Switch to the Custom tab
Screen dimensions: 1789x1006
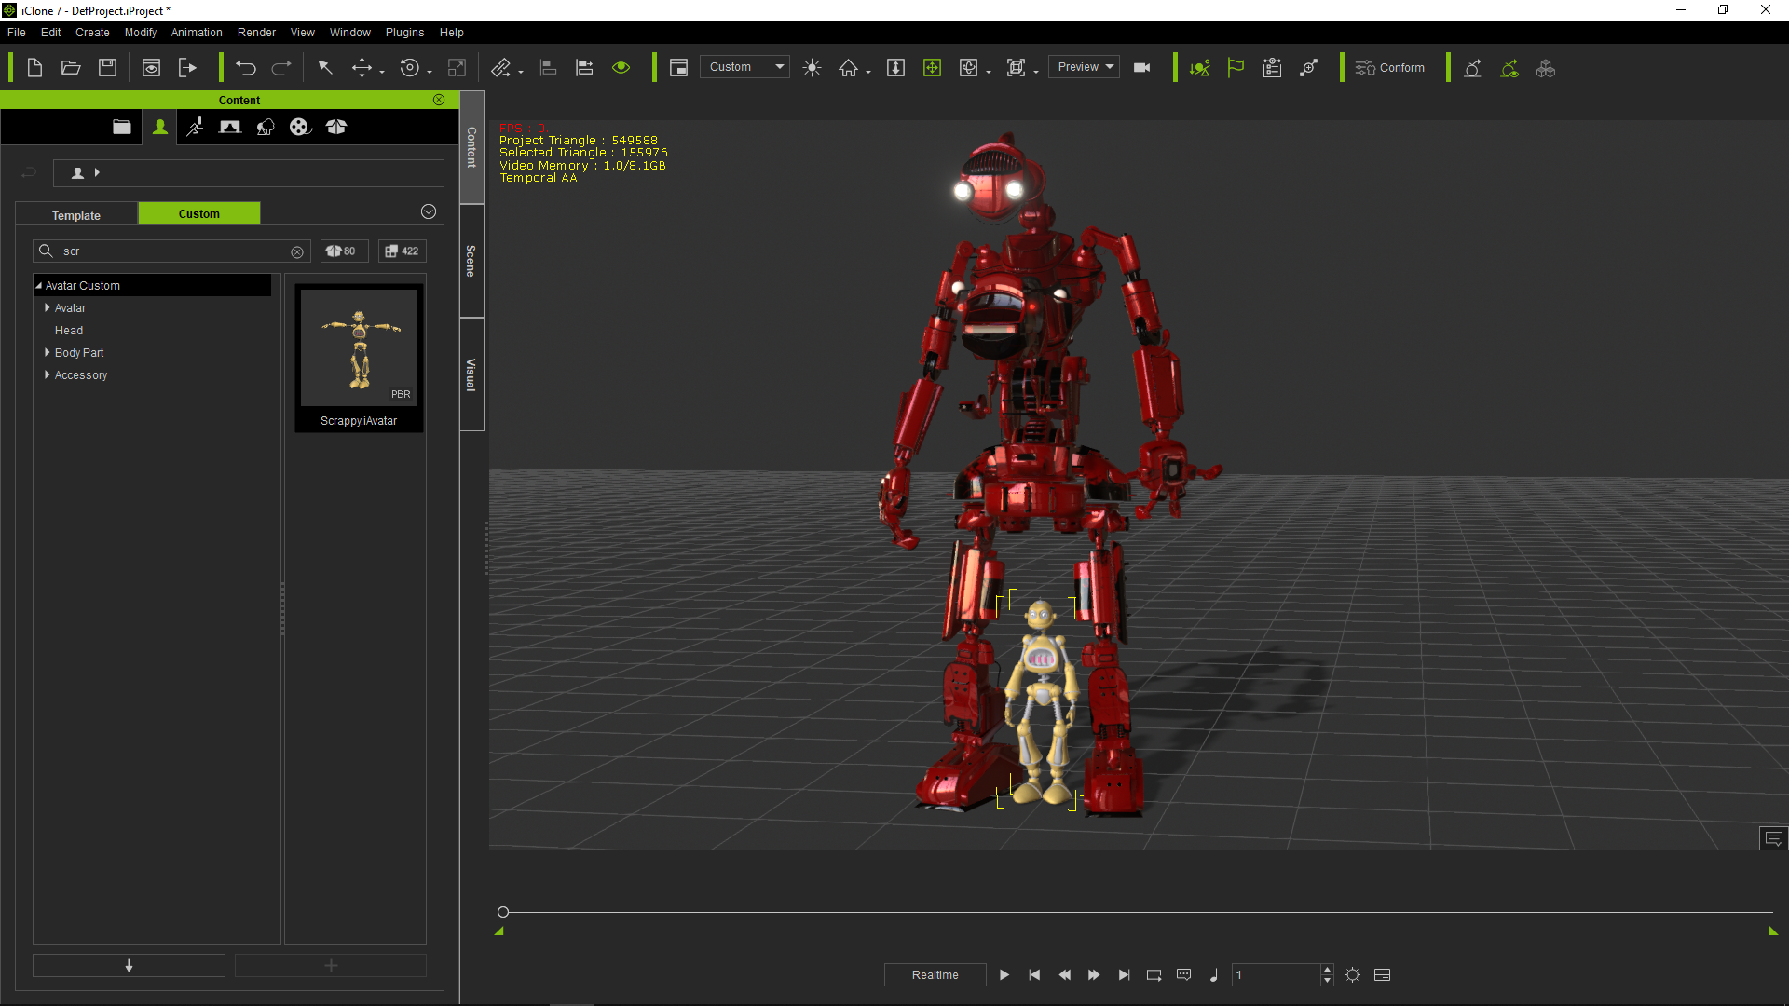click(x=199, y=213)
